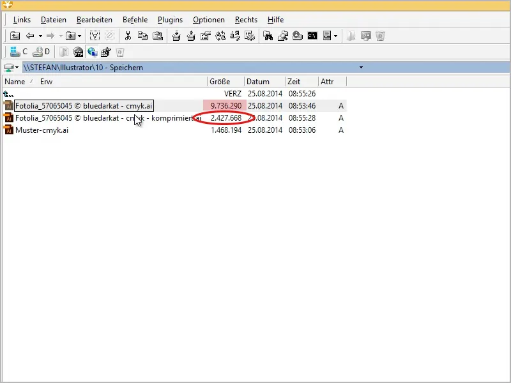511x383 pixels.
Task: Pack files into archive icon
Action: click(176, 36)
